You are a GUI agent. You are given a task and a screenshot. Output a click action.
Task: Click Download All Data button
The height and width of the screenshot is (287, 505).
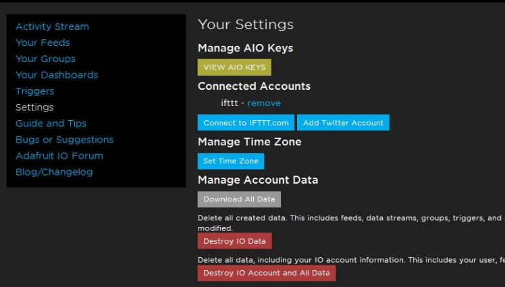coord(239,199)
